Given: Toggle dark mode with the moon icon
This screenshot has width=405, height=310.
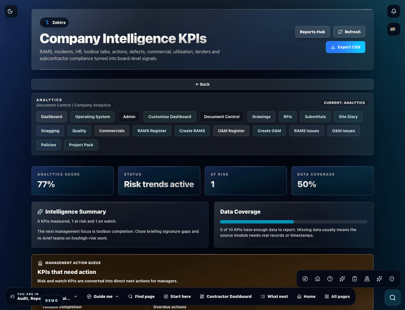Looking at the screenshot, I should [11, 11].
